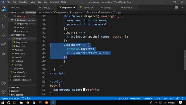Click the feedback icon in the status bar
Image resolution: width=186 pixels, height=105 pixels.
tap(177, 99)
